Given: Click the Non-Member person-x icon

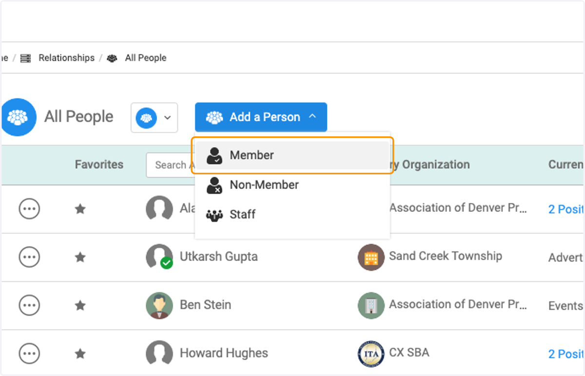Looking at the screenshot, I should click(214, 186).
